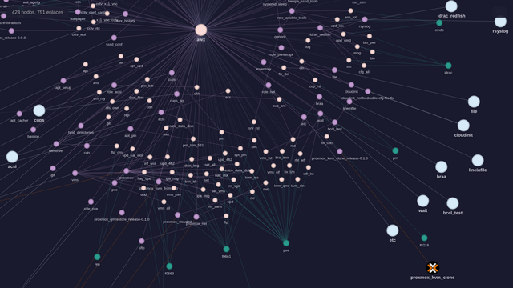Select the purple role_ansible_tools node
Screen dimensions: 513x288
point(292,11)
